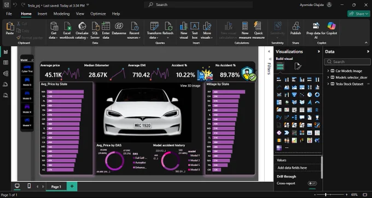Open the Help ribbon tab

pyautogui.click(x=116, y=14)
